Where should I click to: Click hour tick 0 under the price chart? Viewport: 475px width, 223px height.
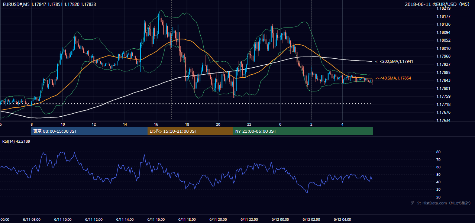pos(280,124)
